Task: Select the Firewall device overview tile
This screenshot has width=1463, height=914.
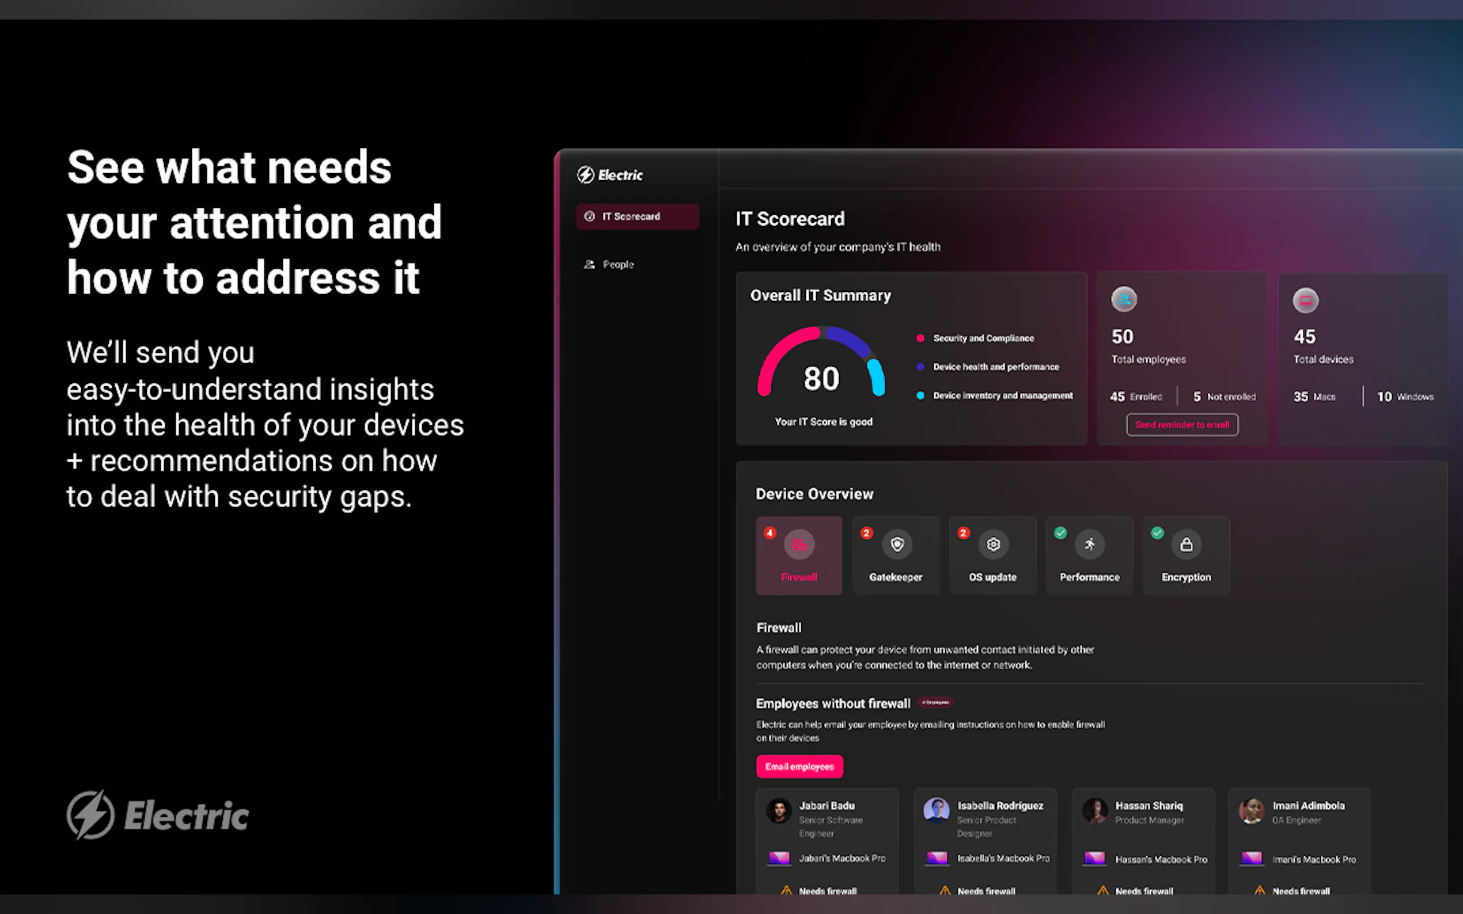Action: click(798, 555)
